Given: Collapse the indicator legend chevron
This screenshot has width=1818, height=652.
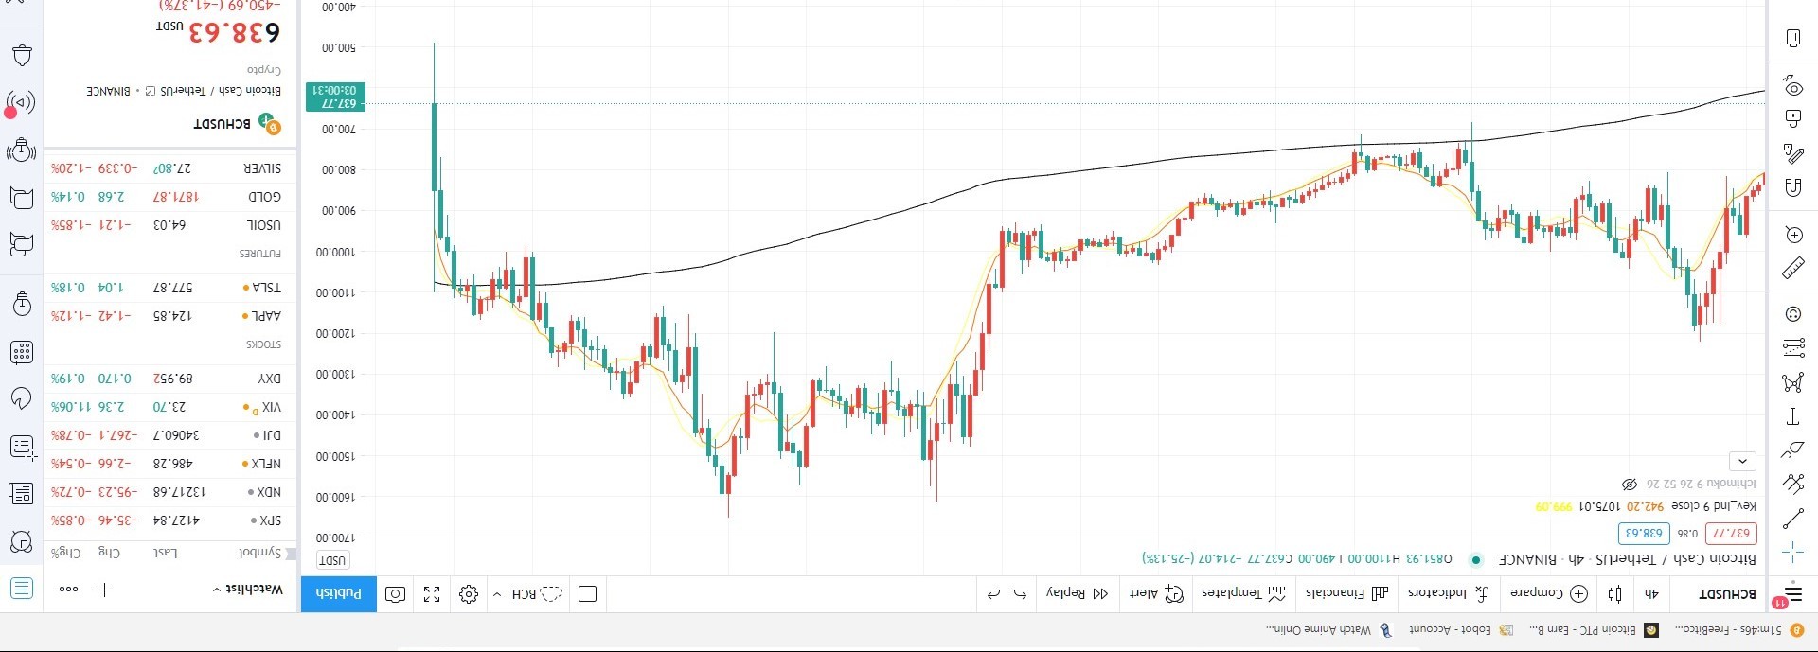Looking at the screenshot, I should point(1742,462).
